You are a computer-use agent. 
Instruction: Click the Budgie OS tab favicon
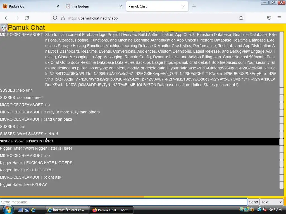5,6
